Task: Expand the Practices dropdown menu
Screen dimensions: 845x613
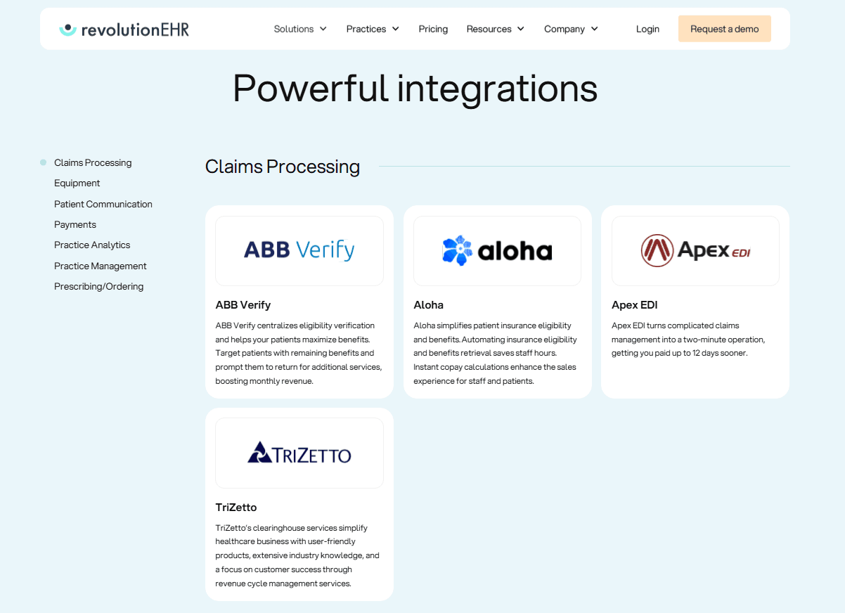Action: click(x=373, y=29)
